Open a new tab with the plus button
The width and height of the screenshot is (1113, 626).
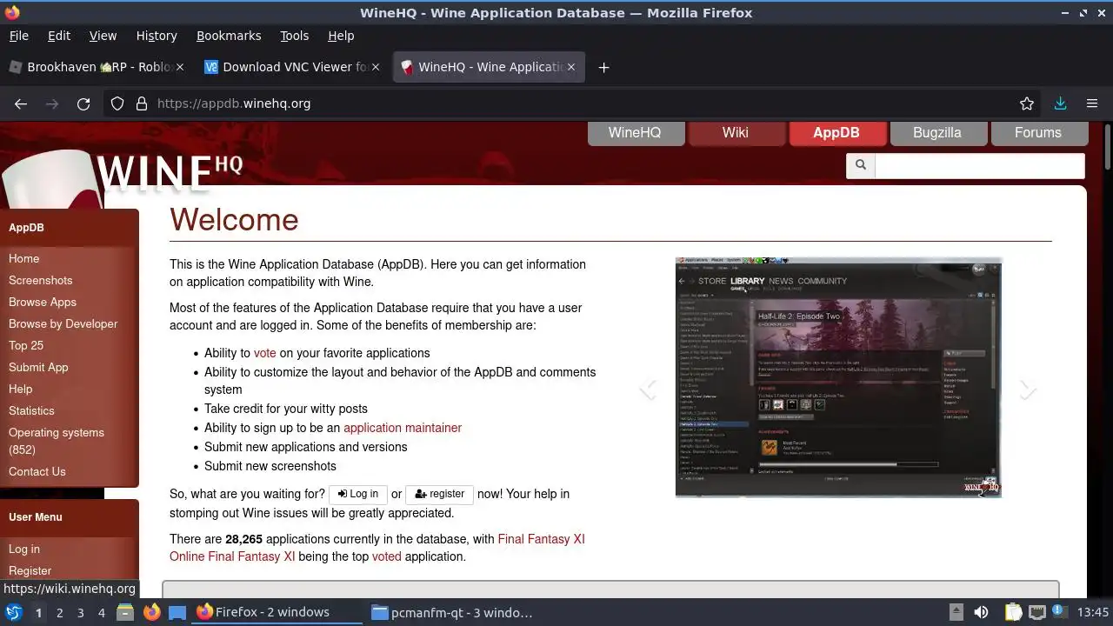(603, 67)
